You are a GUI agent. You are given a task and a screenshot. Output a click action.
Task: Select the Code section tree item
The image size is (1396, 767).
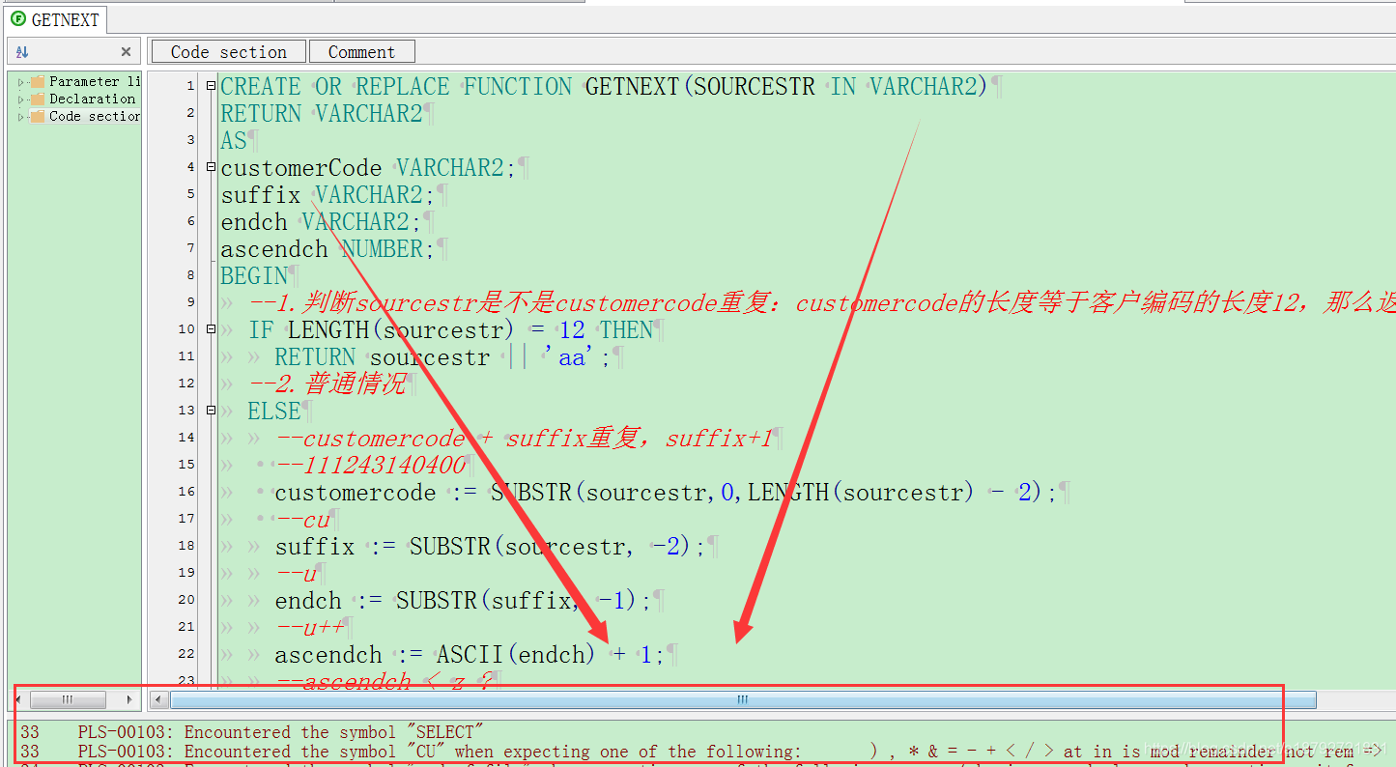point(95,117)
